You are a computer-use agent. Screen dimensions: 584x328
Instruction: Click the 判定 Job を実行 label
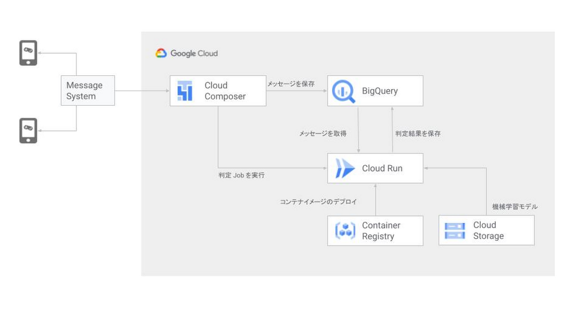pos(241,175)
